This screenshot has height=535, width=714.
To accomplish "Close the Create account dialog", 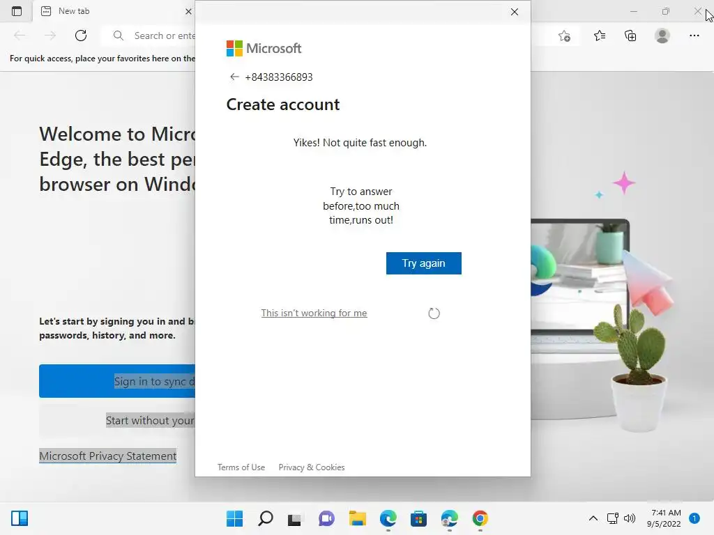I will (514, 12).
